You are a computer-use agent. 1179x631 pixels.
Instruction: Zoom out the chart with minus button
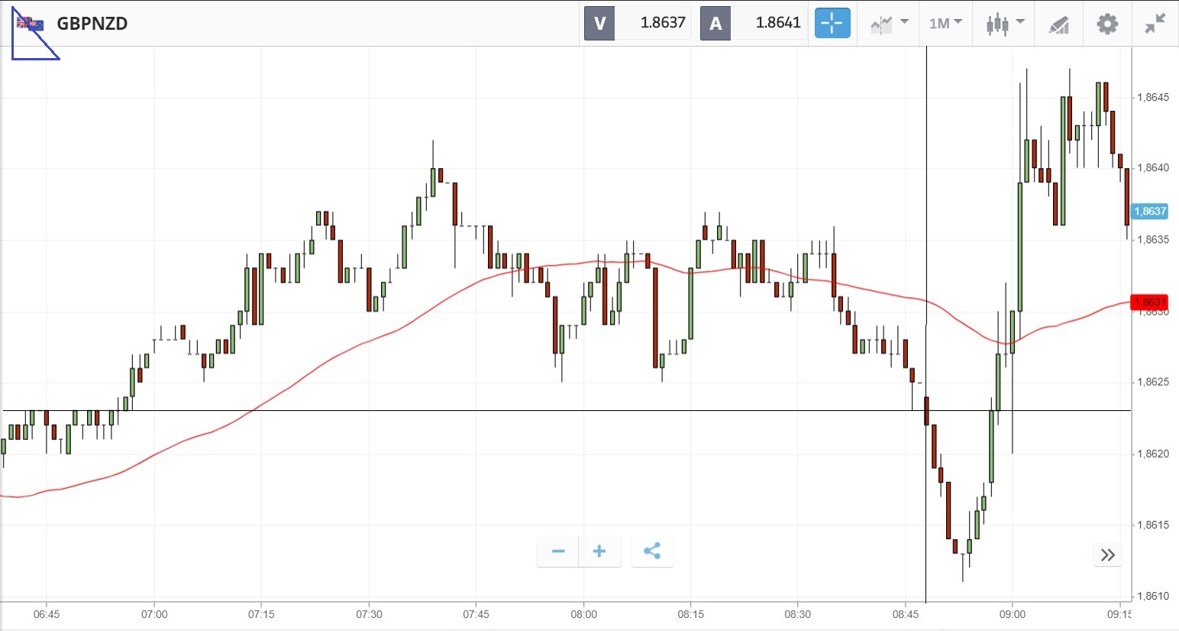coord(558,552)
